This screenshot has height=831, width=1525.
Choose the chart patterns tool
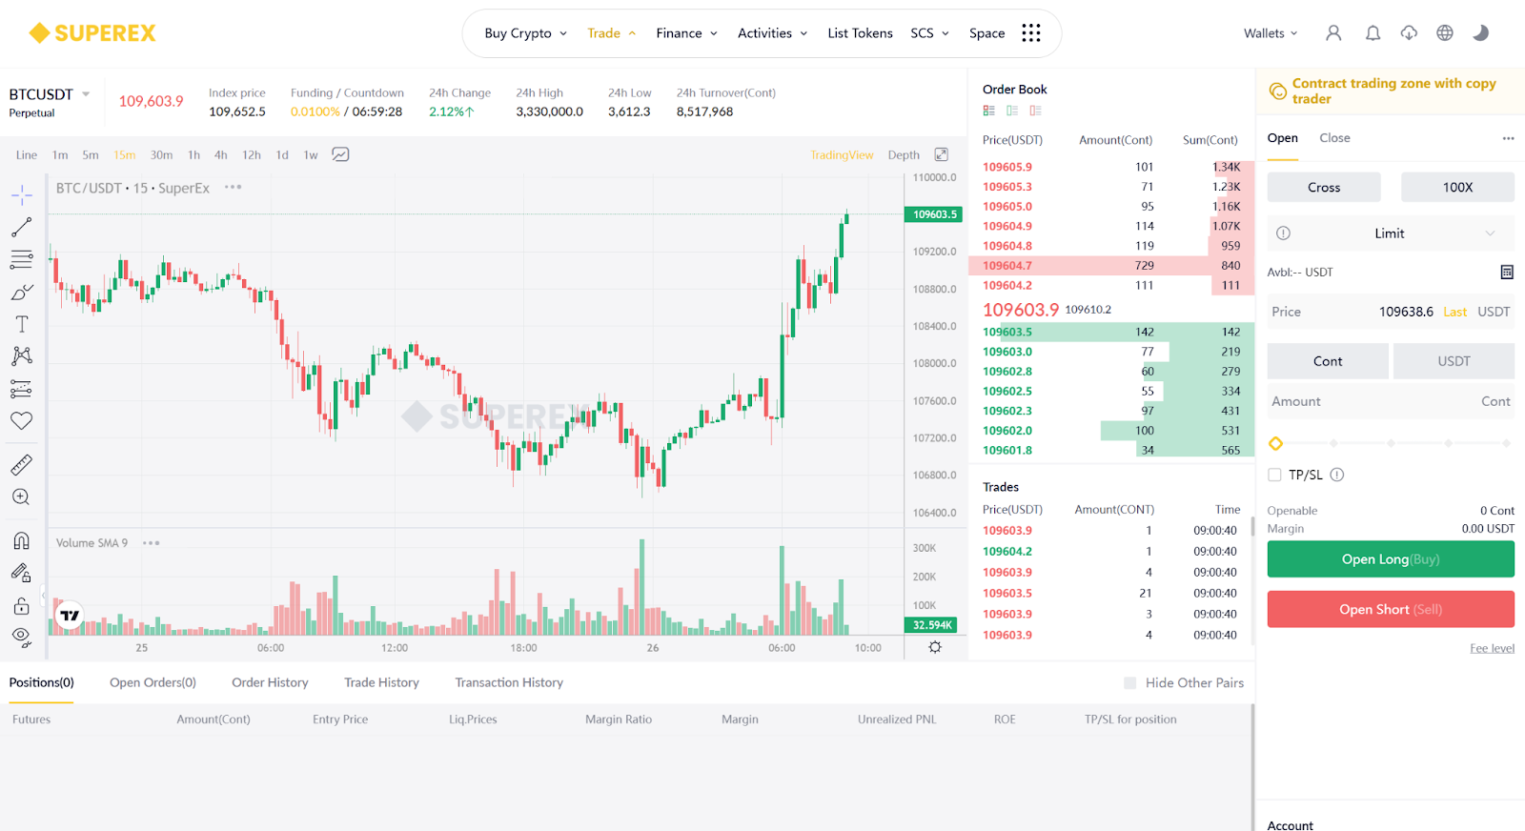22,356
